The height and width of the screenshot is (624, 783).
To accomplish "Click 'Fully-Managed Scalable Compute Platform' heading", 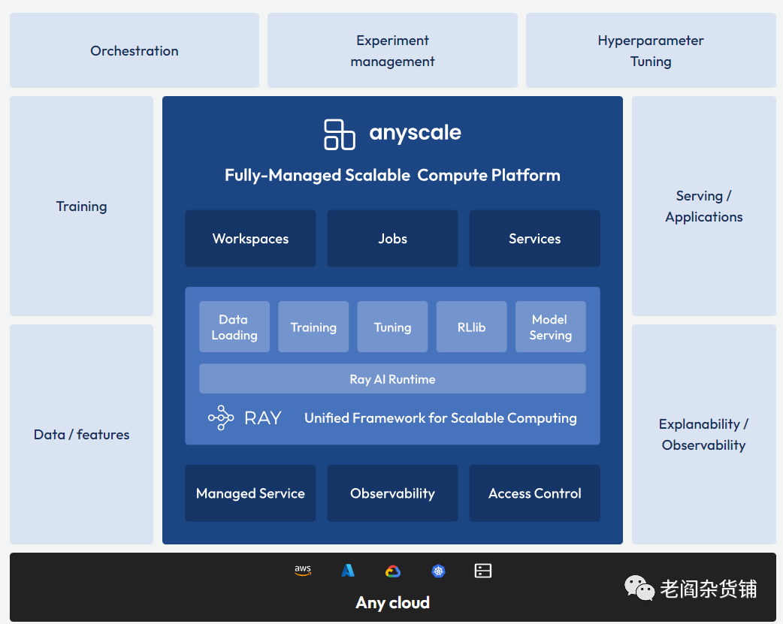I will click(392, 175).
